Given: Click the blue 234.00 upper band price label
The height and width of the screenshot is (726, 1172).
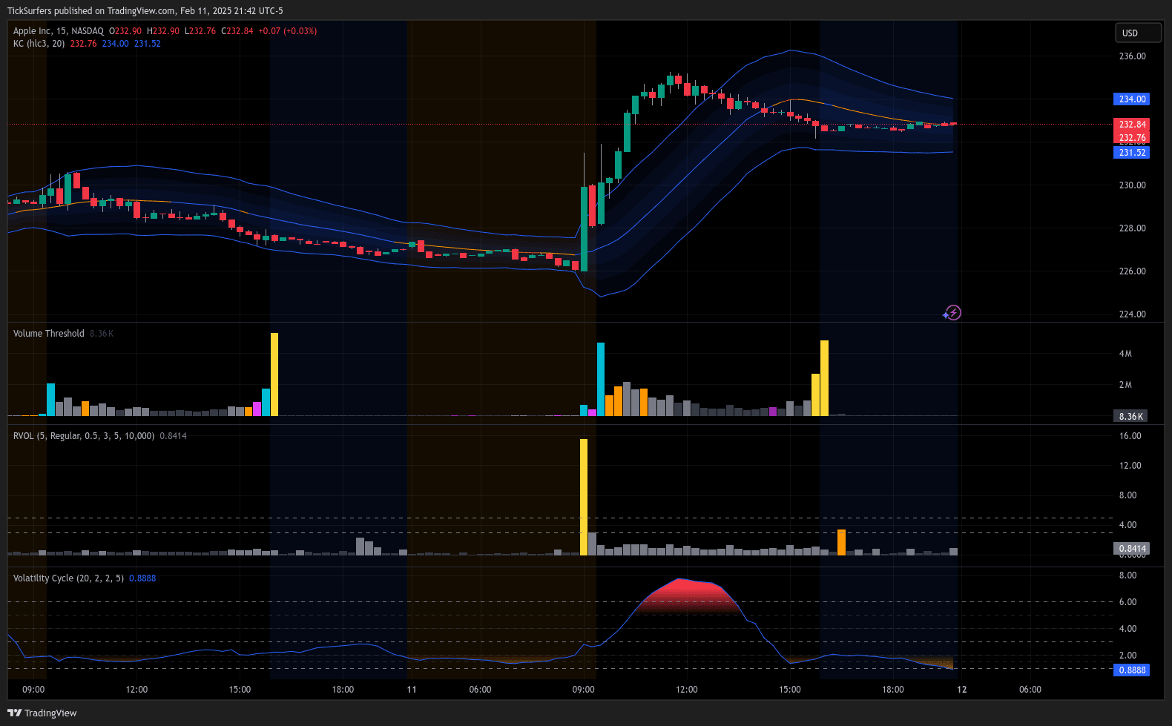Looking at the screenshot, I should click(1132, 99).
